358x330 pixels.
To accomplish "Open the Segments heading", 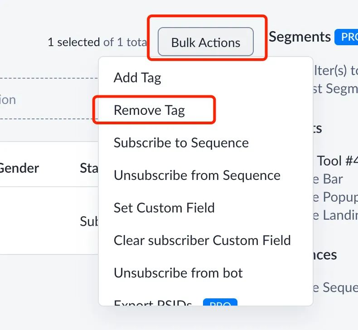I will [300, 37].
